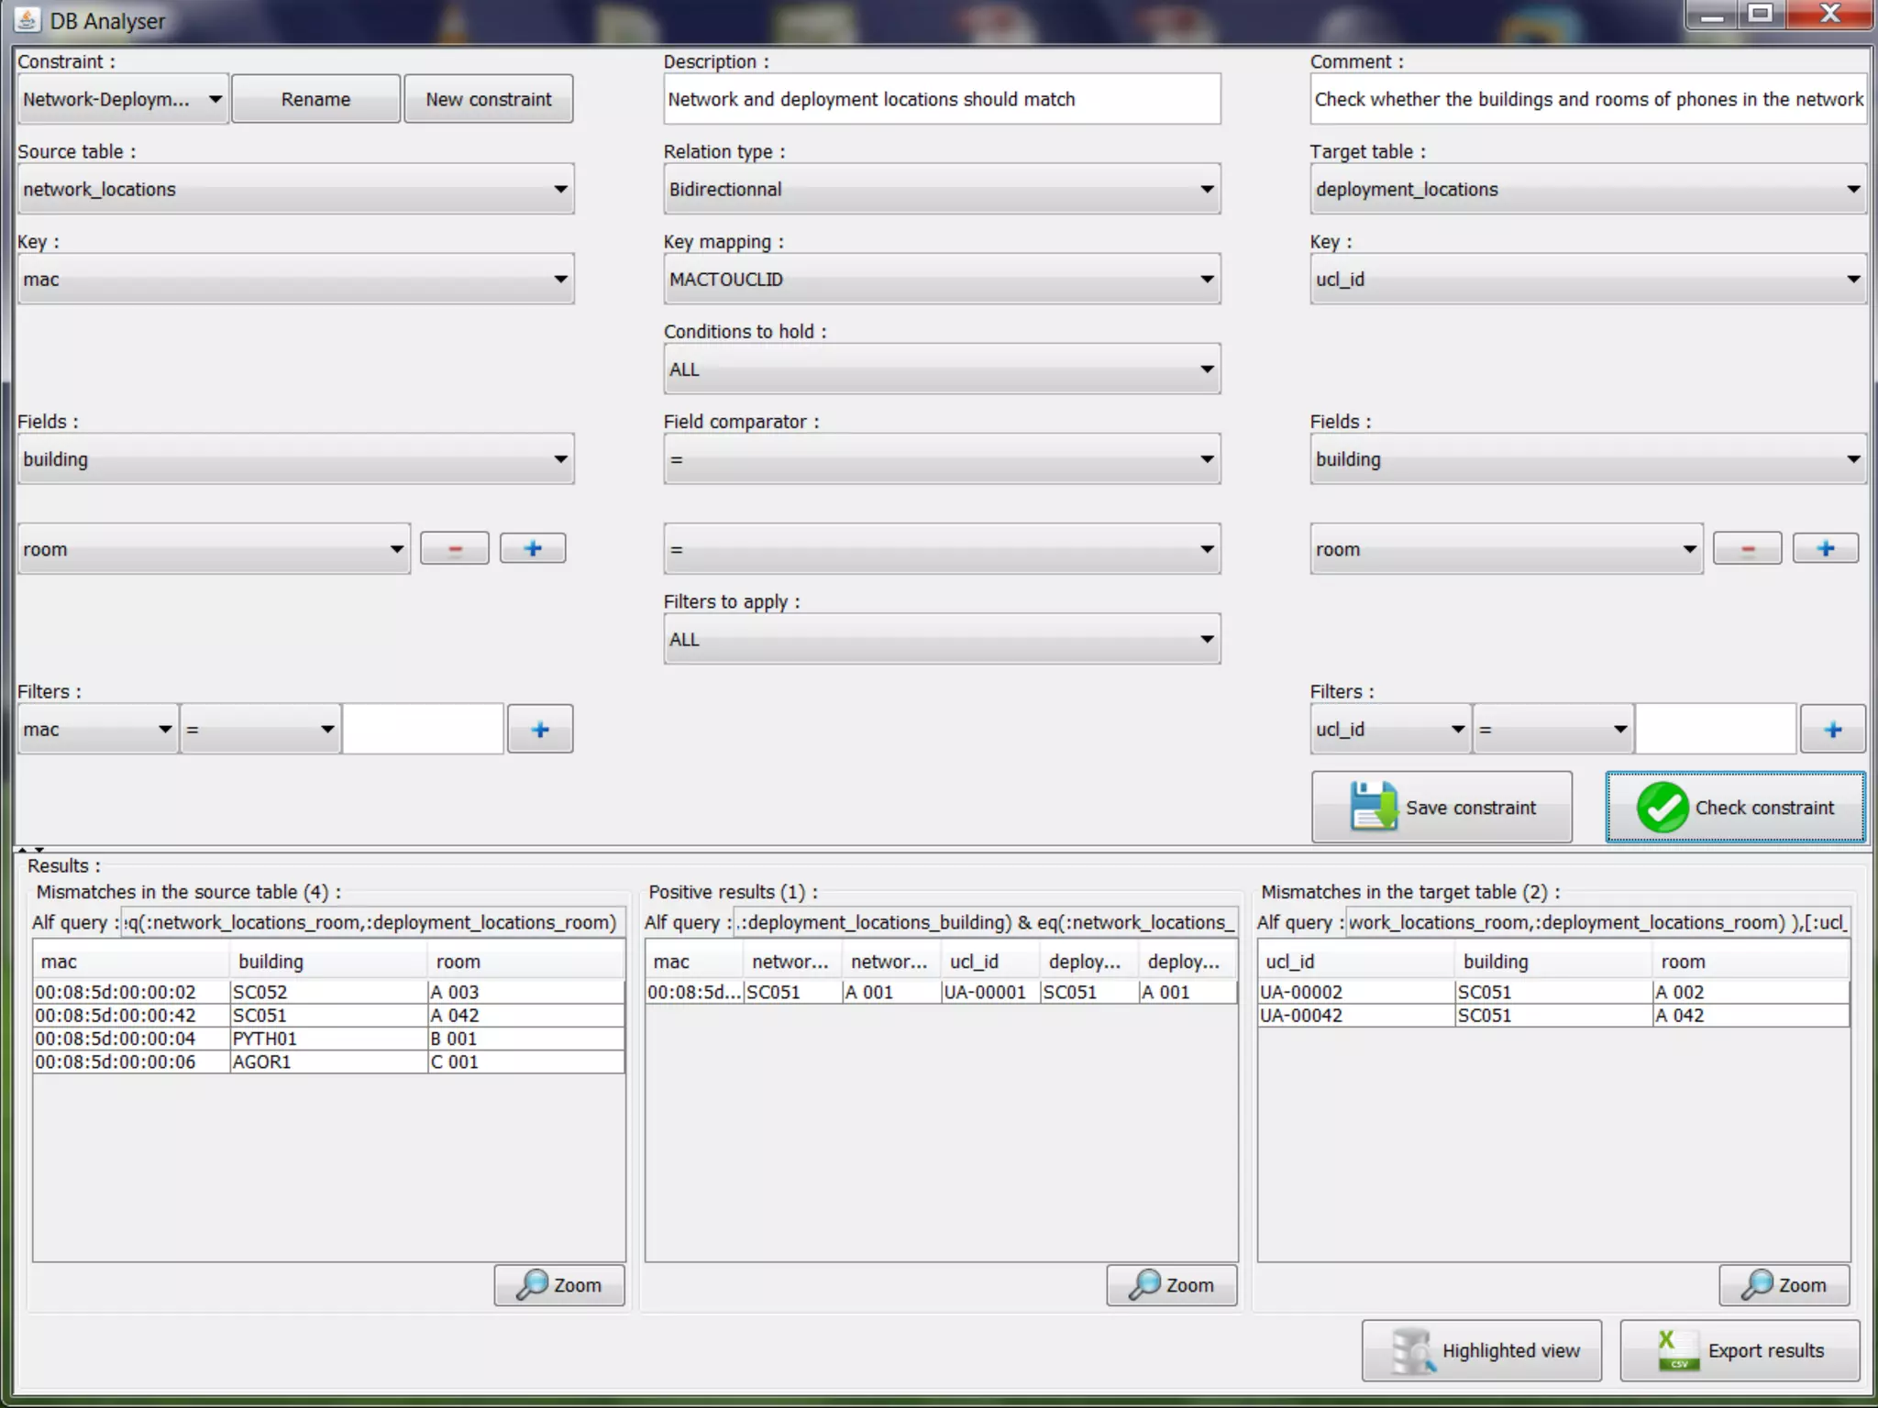Add source field with plus button

pyautogui.click(x=533, y=548)
